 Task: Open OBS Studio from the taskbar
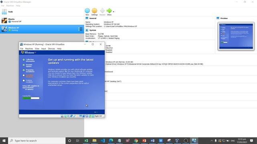tap(186, 140)
